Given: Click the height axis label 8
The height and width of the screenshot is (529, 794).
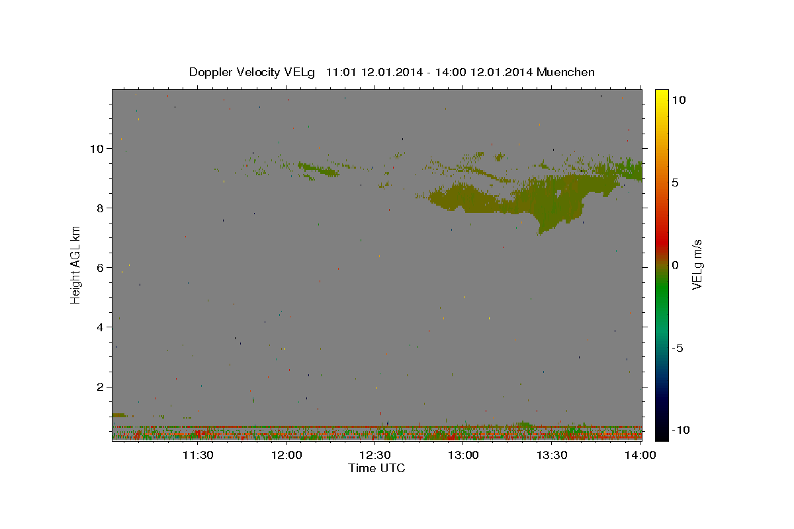Looking at the screenshot, I should click(100, 208).
